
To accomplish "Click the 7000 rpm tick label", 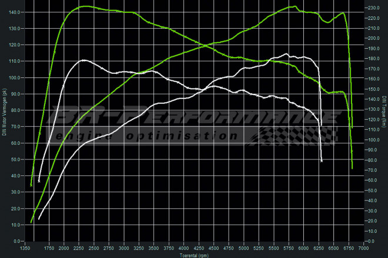I will click(364, 249).
